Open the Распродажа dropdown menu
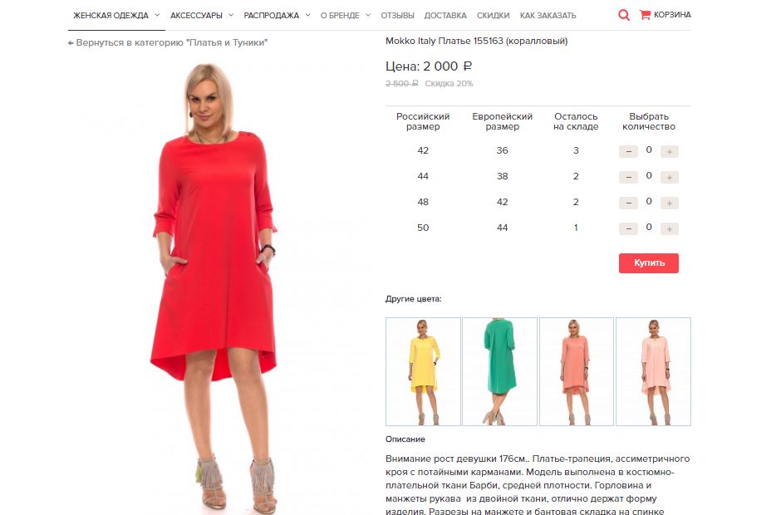781x515 pixels. click(x=277, y=16)
